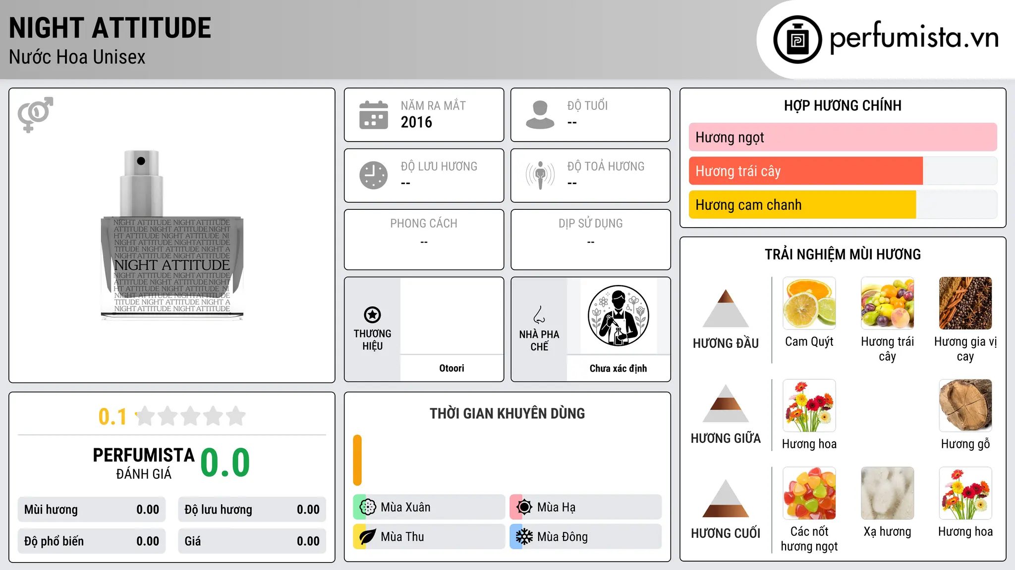Click the Hương gia vị cay spice thumbnail
Viewport: 1015px width, 570px height.
pos(965,303)
